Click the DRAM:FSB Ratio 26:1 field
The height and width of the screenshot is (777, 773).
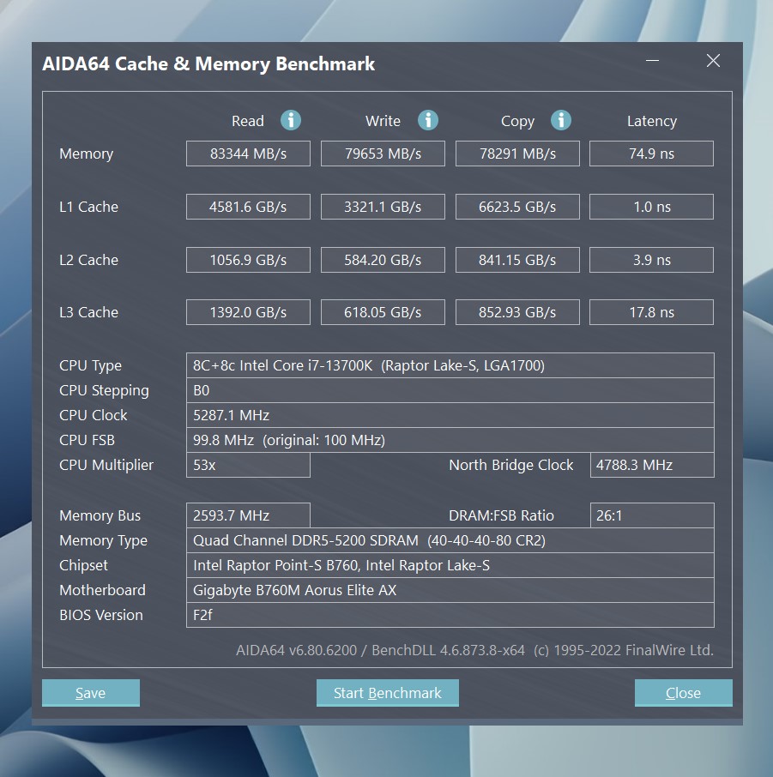click(x=652, y=515)
